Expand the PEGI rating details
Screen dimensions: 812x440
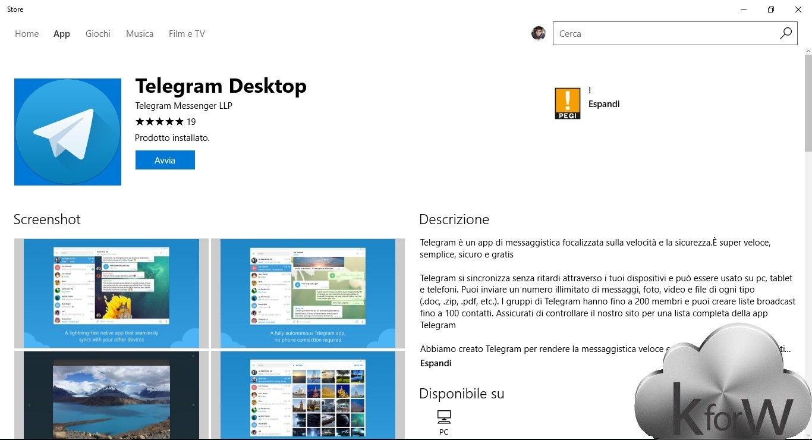click(x=604, y=104)
